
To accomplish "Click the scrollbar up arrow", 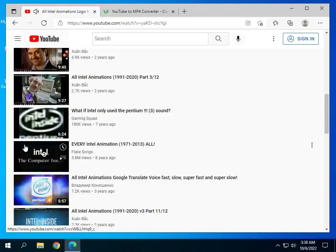I will [x=326, y=32].
